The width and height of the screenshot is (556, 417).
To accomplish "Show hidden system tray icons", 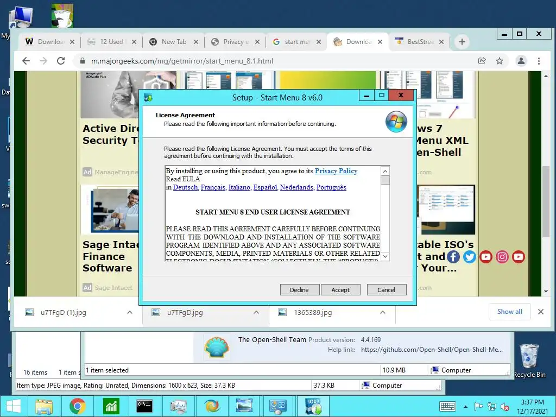I will (x=465, y=407).
